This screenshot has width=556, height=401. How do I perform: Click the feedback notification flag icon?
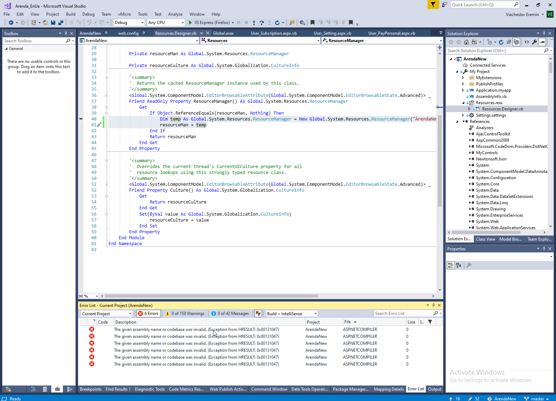click(x=433, y=5)
